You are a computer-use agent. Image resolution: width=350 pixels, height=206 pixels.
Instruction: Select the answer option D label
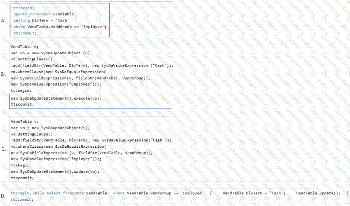click(3, 196)
